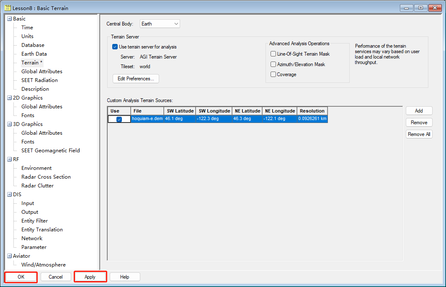Collapse the RF tree section

(10, 159)
